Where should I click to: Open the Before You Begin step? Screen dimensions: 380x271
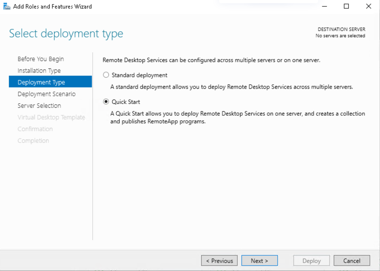40,59
